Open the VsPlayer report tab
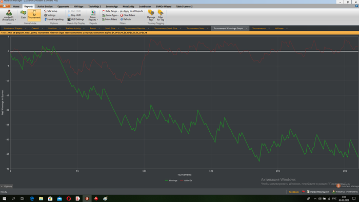 click(279, 28)
